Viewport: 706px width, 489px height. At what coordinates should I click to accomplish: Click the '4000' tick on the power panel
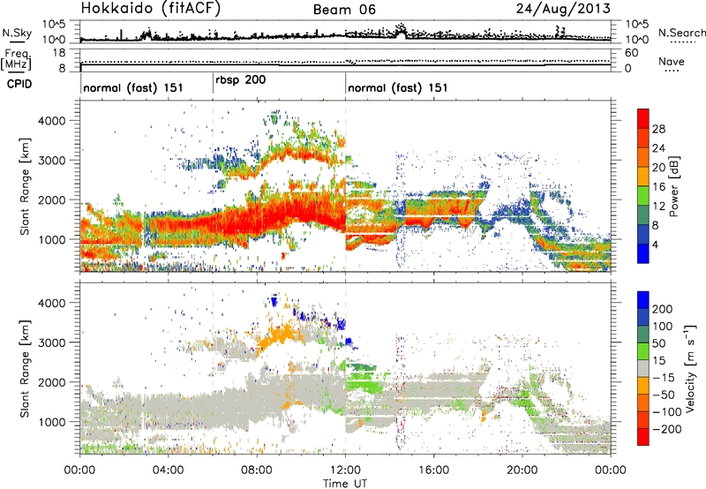tap(51, 121)
